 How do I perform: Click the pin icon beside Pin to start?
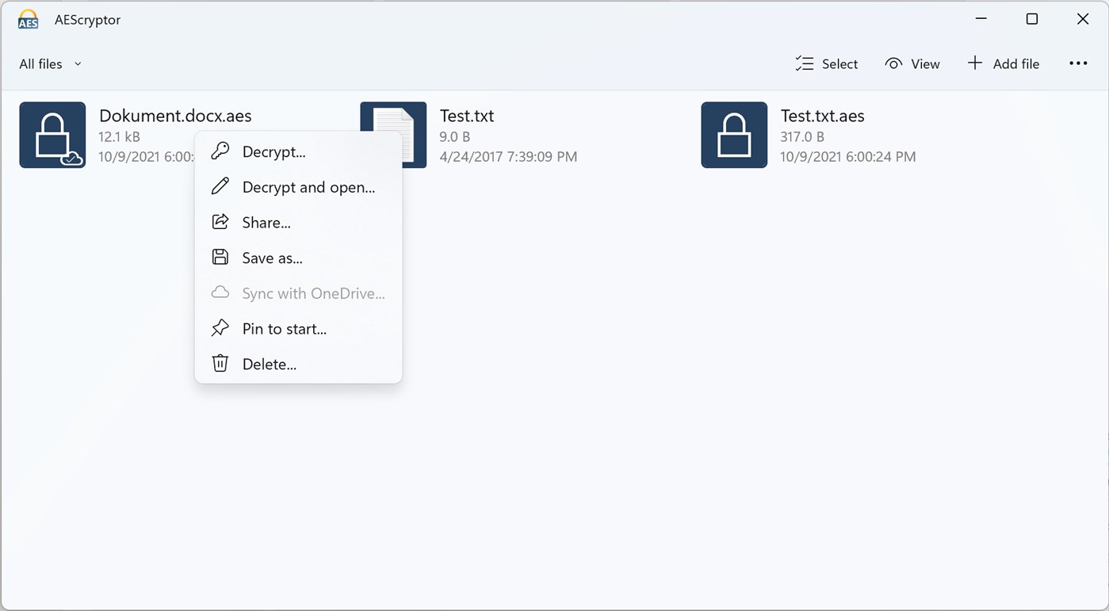click(x=220, y=328)
